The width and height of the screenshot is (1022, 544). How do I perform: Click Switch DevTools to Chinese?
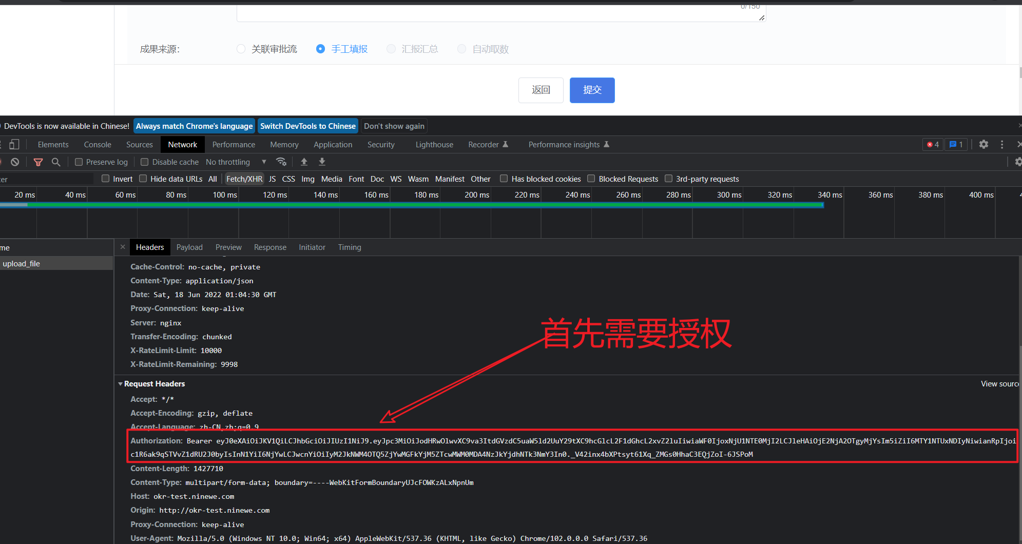pos(307,126)
